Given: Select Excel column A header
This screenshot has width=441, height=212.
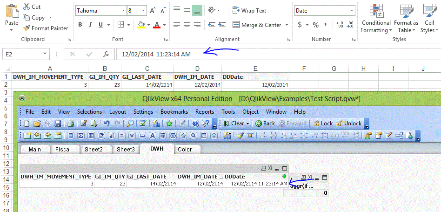Looking at the screenshot, I should [50, 68].
